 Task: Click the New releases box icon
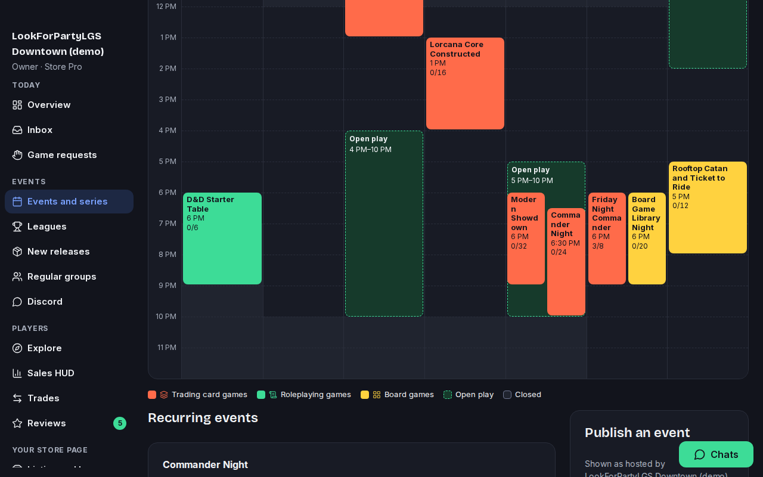click(17, 252)
